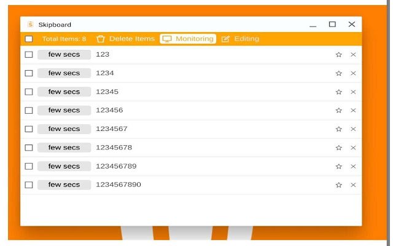
Task: Check the box for item 12345678
Action: coord(29,148)
